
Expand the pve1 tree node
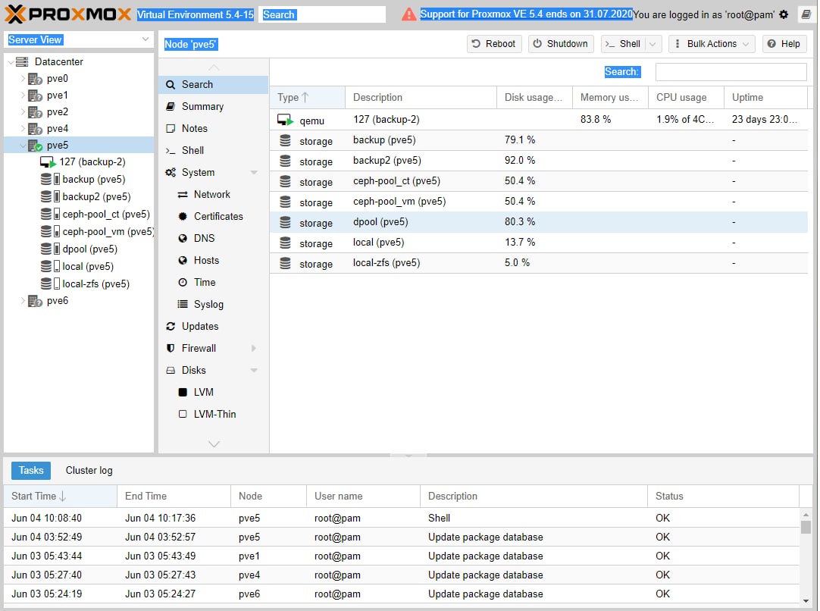click(x=23, y=96)
